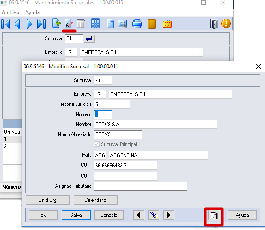Select Un Neg row 1 in background grid
The width and height of the screenshot is (265, 230).
(12, 139)
